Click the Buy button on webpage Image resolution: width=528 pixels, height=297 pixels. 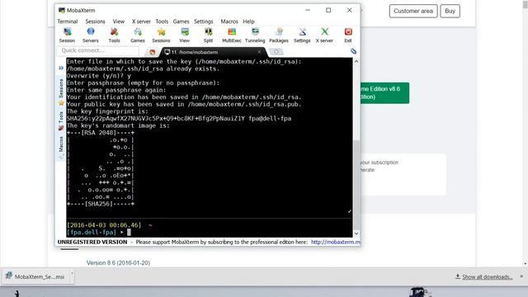[x=450, y=11]
